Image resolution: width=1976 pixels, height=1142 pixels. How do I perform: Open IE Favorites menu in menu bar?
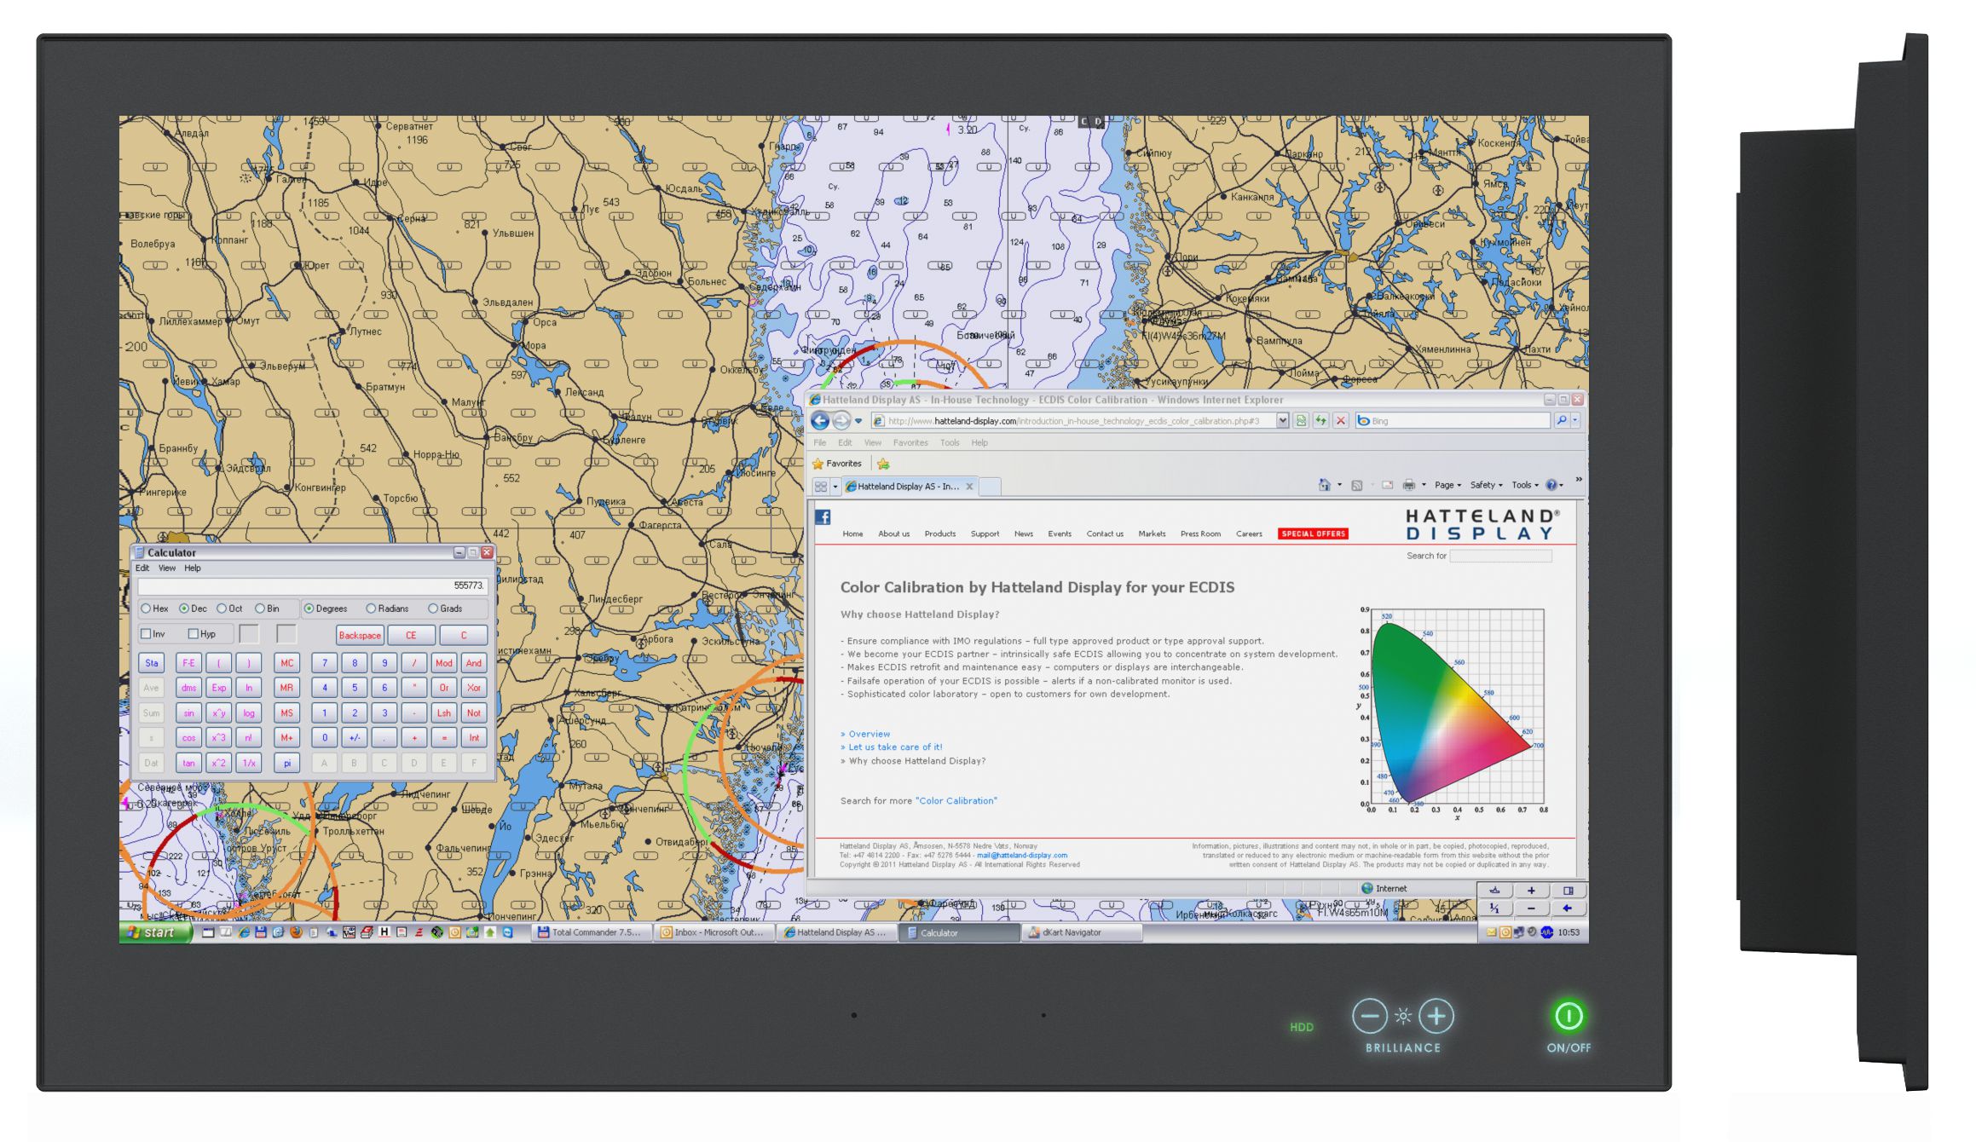910,443
